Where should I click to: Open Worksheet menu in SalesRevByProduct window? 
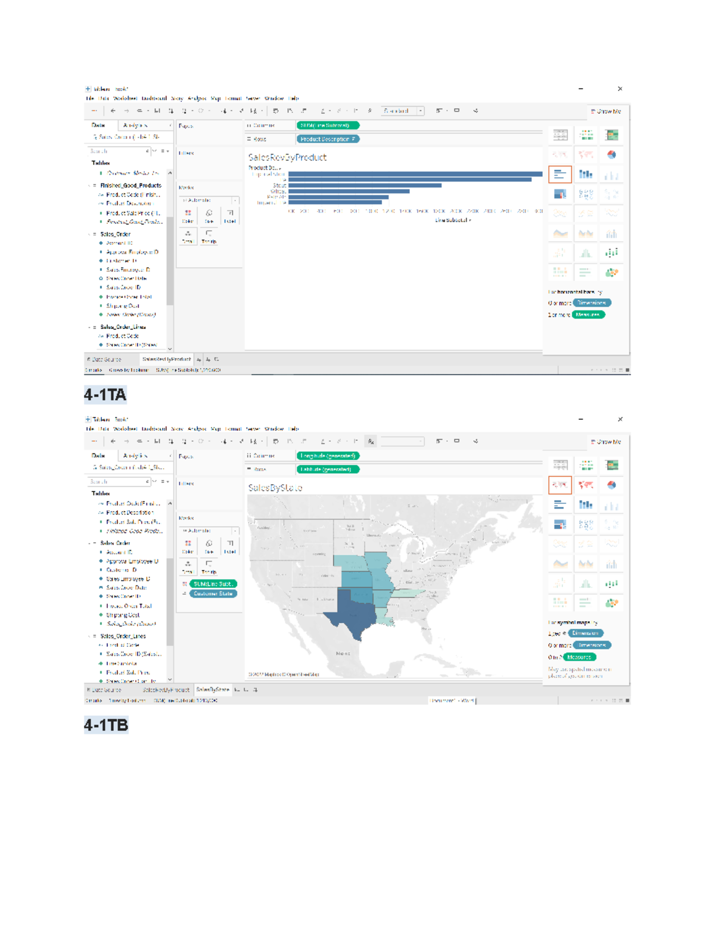(125, 98)
